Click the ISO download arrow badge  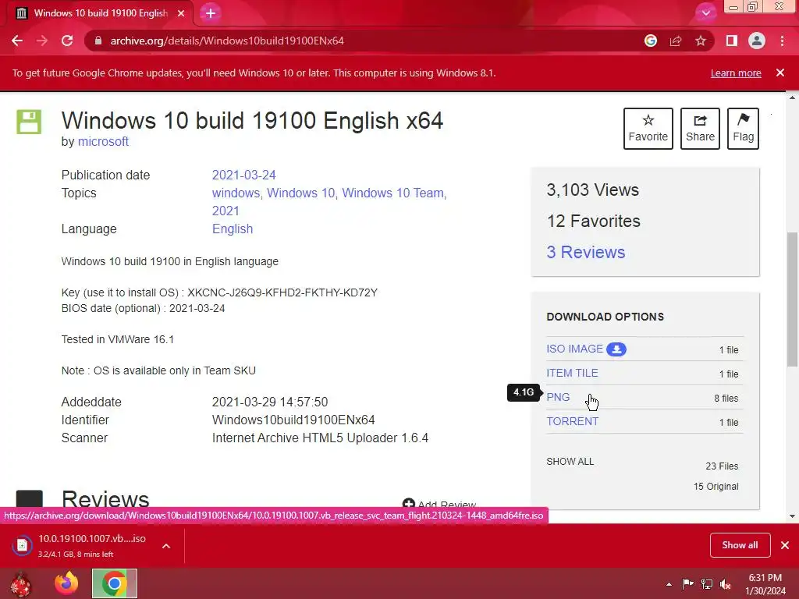point(616,349)
